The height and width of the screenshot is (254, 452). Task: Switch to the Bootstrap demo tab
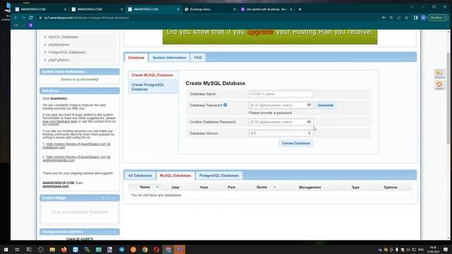point(210,9)
